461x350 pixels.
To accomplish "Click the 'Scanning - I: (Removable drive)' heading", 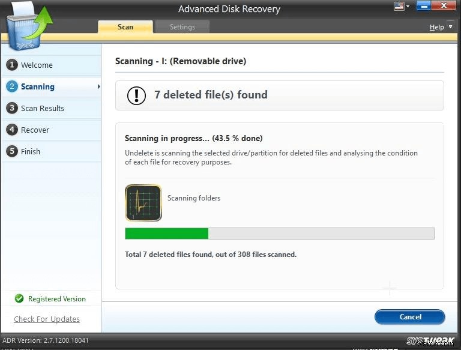I will 181,61.
